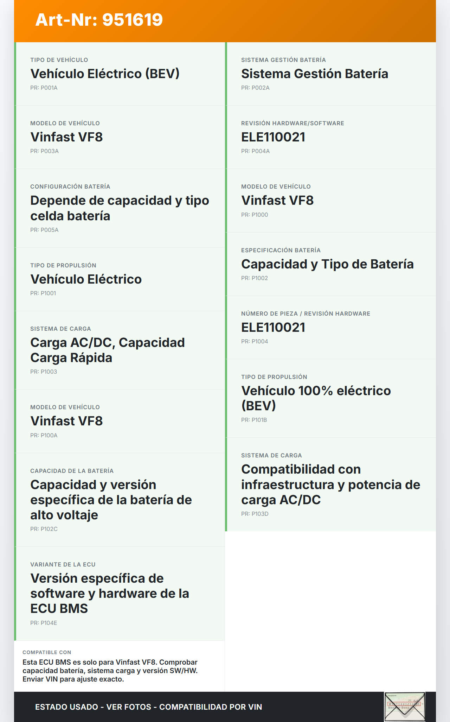The image size is (450, 722).
Task: Click Vinfast VF8 with PR: P003A
Action: pos(66,137)
